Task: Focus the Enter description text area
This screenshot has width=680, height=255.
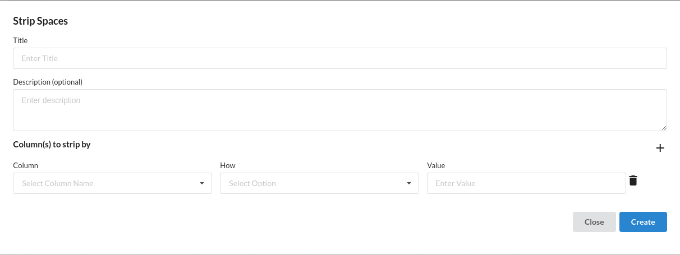Action: click(x=340, y=110)
